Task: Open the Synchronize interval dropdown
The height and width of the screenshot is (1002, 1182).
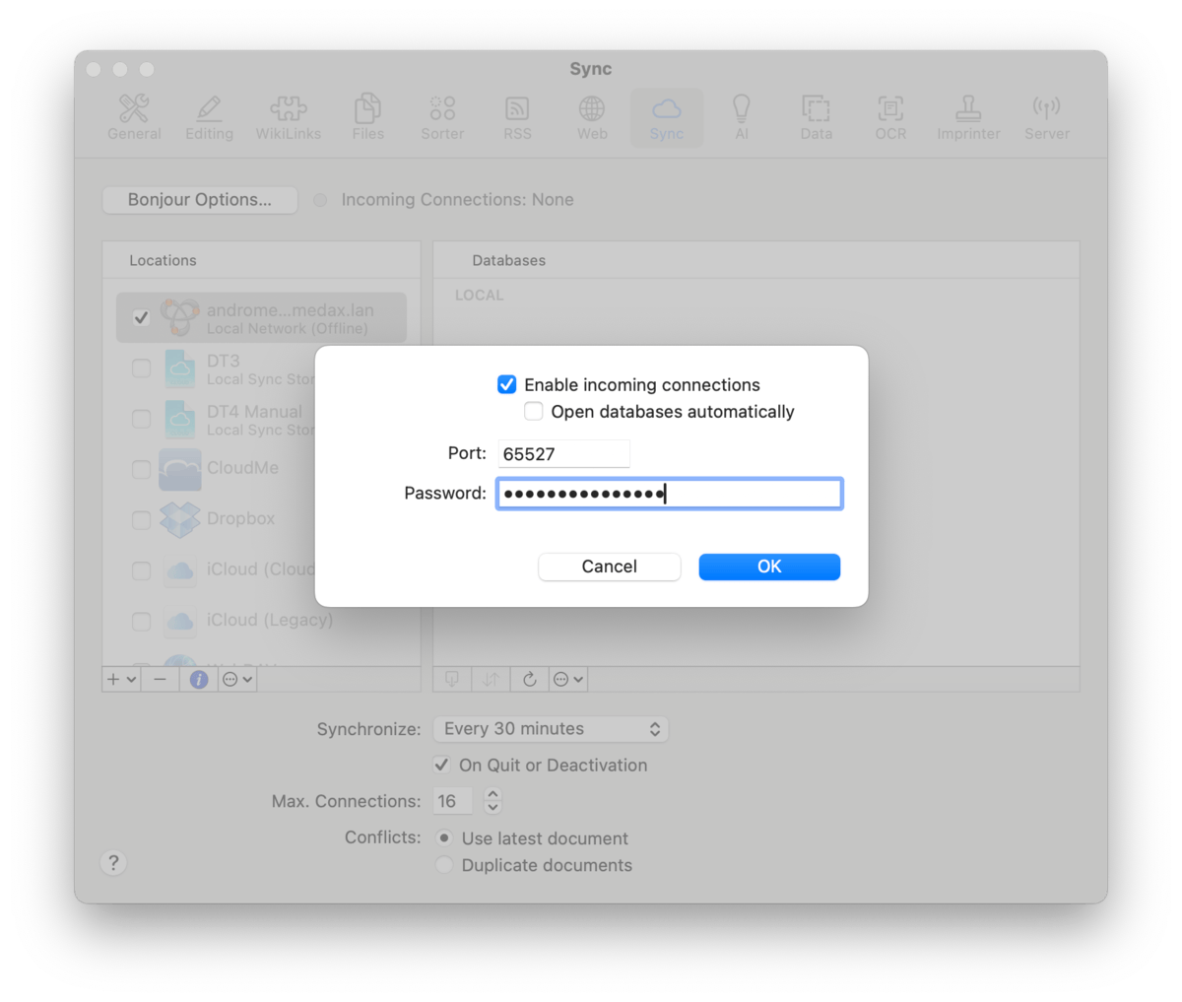Action: [x=551, y=729]
